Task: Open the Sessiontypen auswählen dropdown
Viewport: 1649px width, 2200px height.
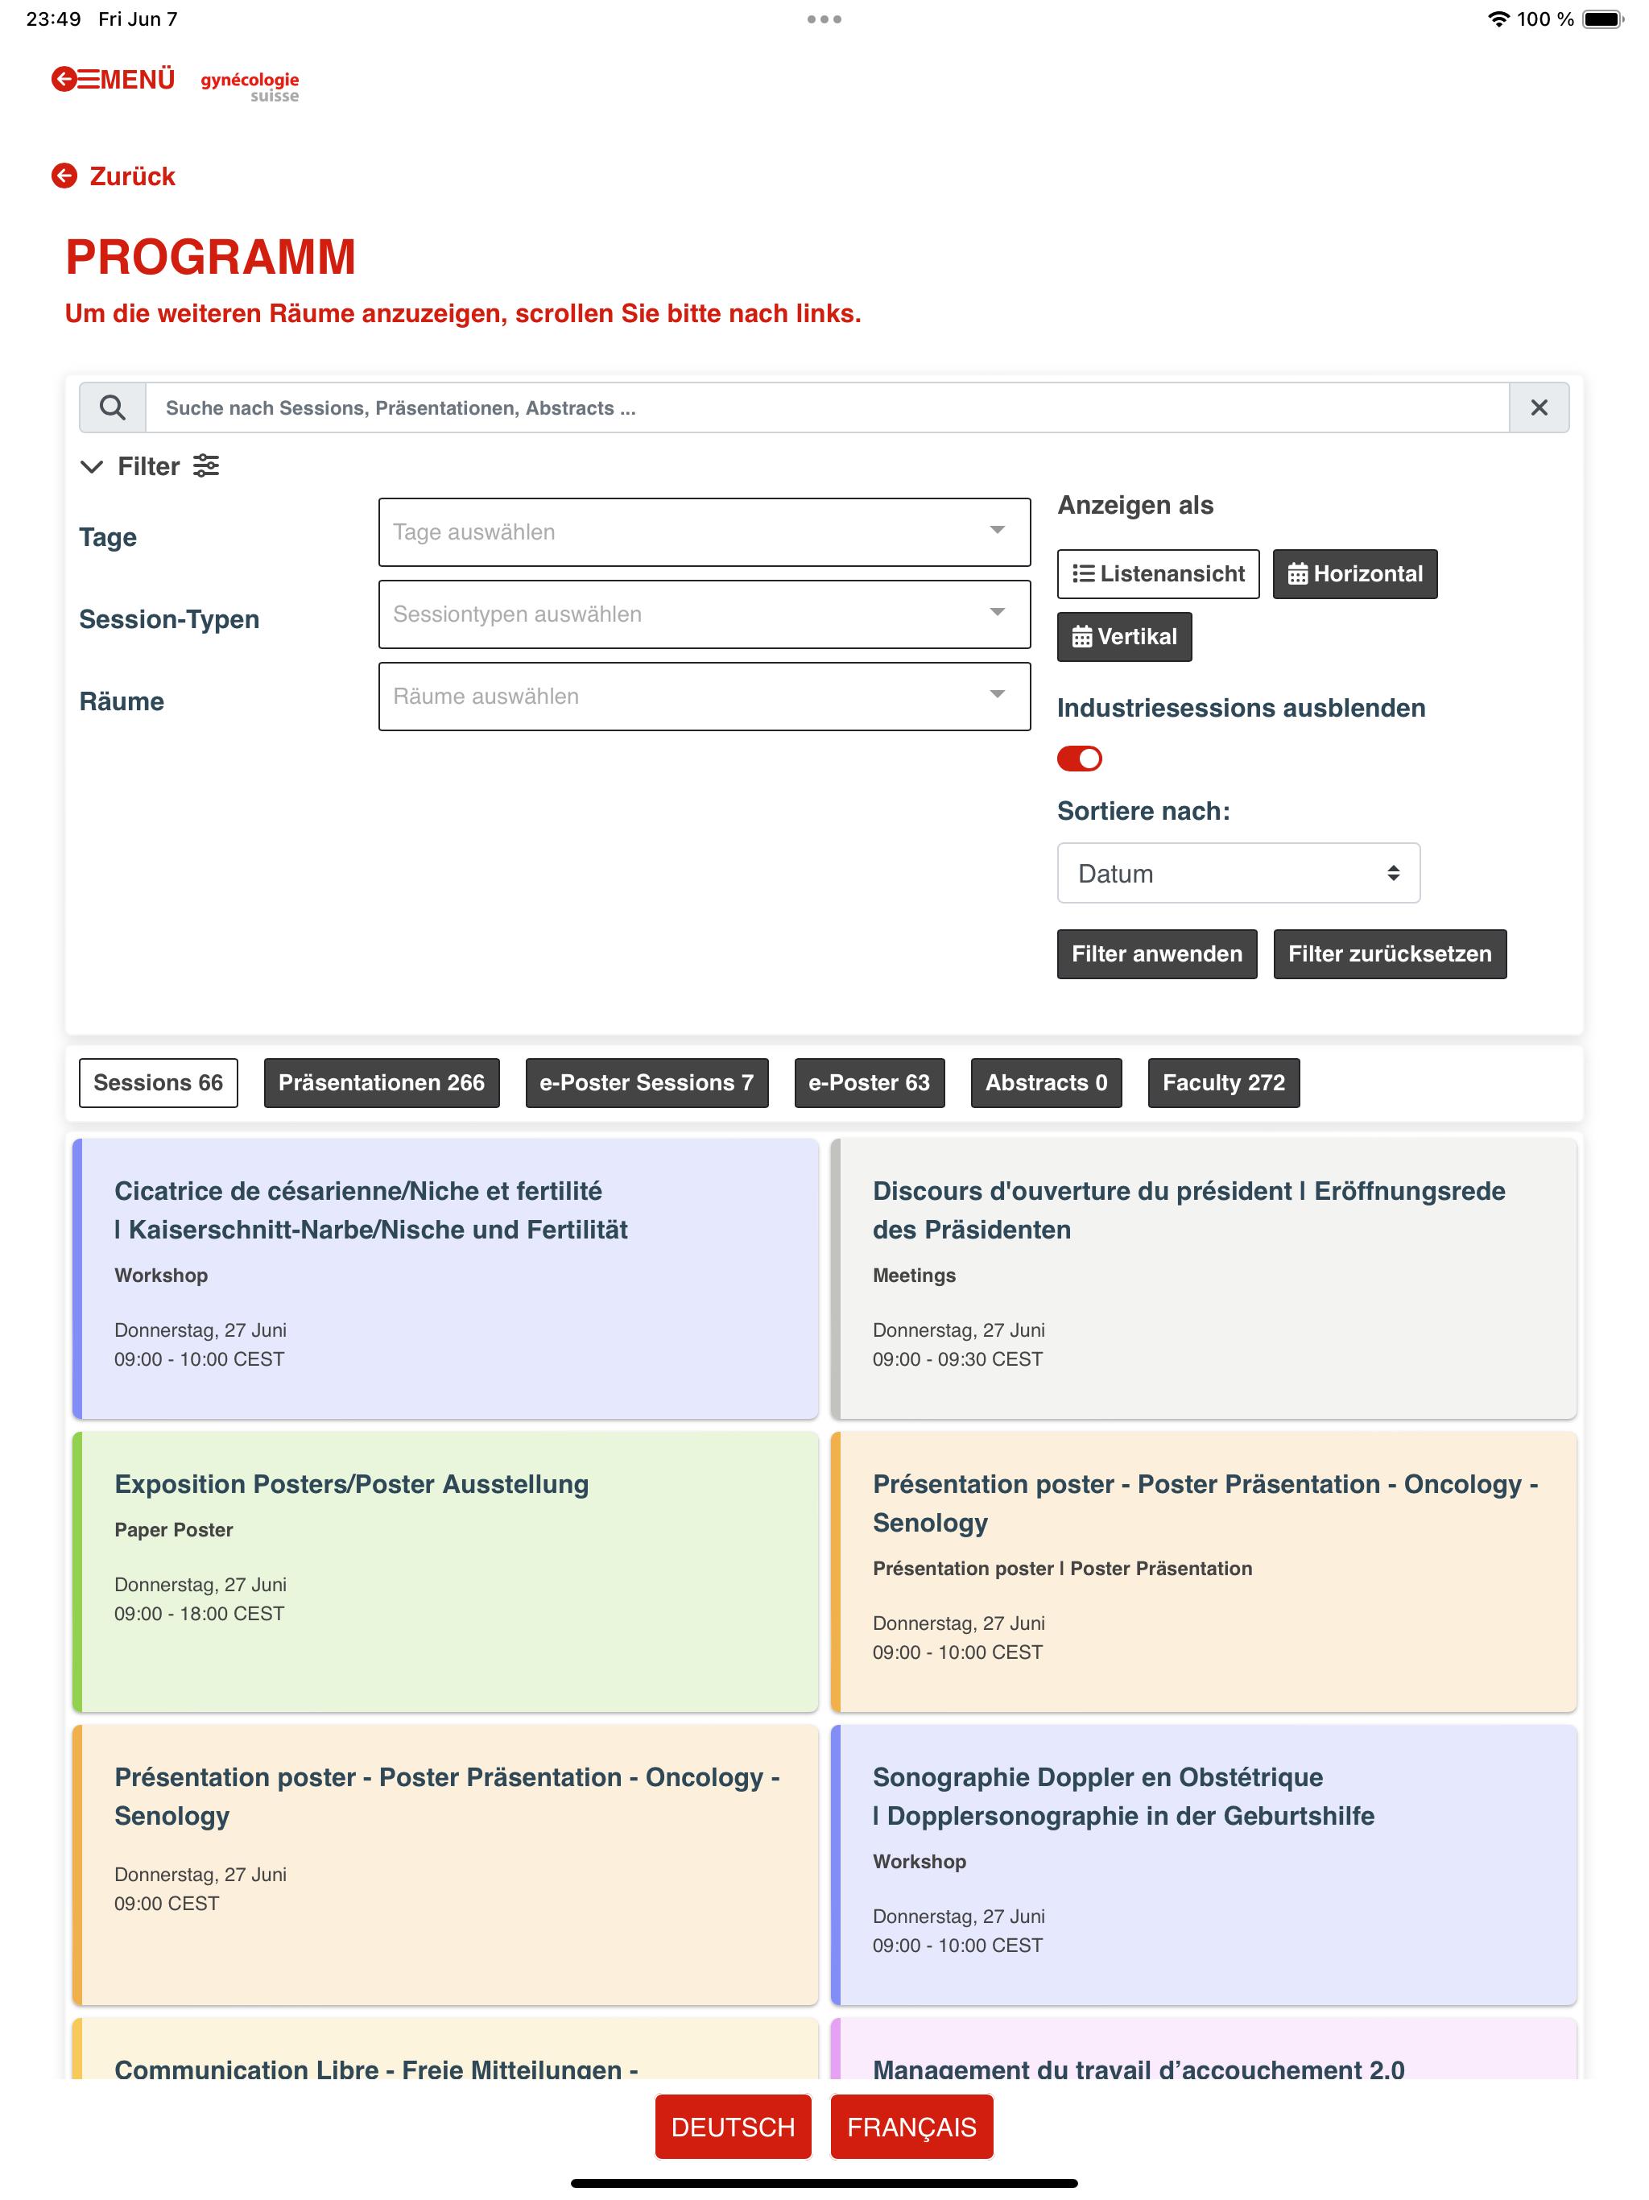Action: click(x=705, y=614)
